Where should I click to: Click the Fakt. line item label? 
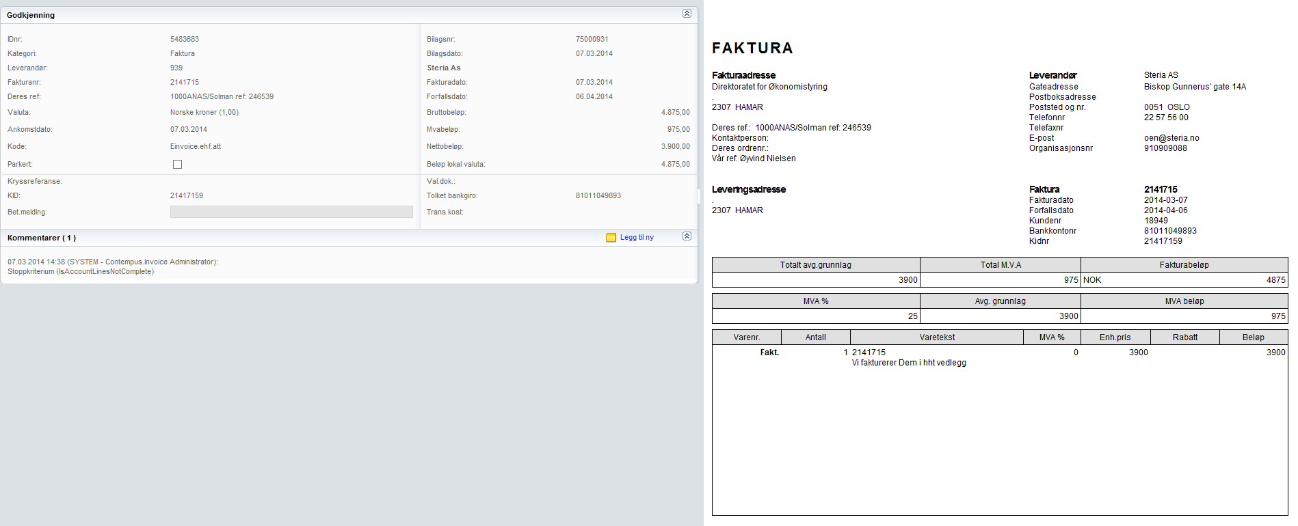tap(769, 352)
